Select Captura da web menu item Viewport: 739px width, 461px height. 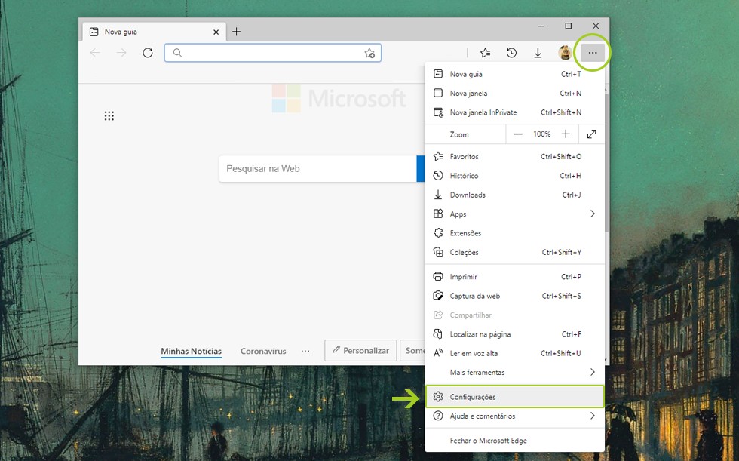tap(514, 296)
